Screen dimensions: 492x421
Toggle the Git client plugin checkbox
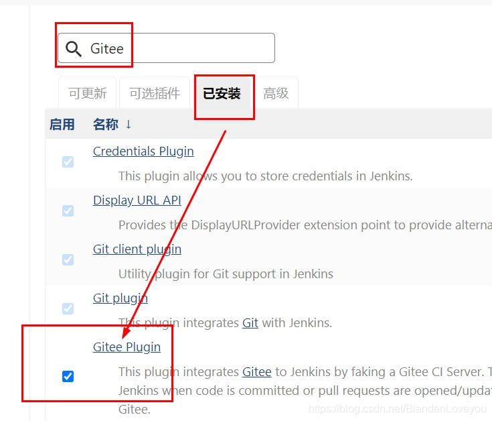68,259
